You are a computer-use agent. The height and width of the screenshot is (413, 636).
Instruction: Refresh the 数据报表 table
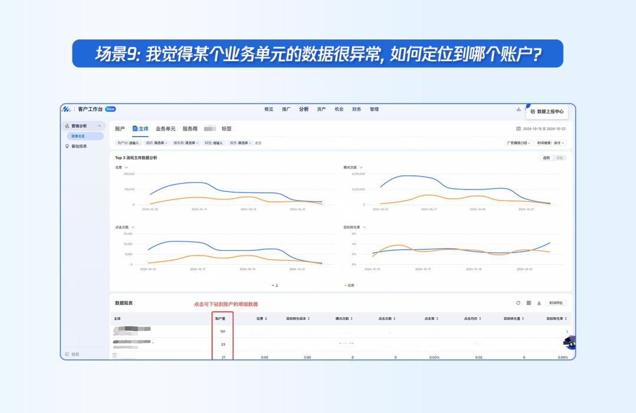tap(518, 303)
